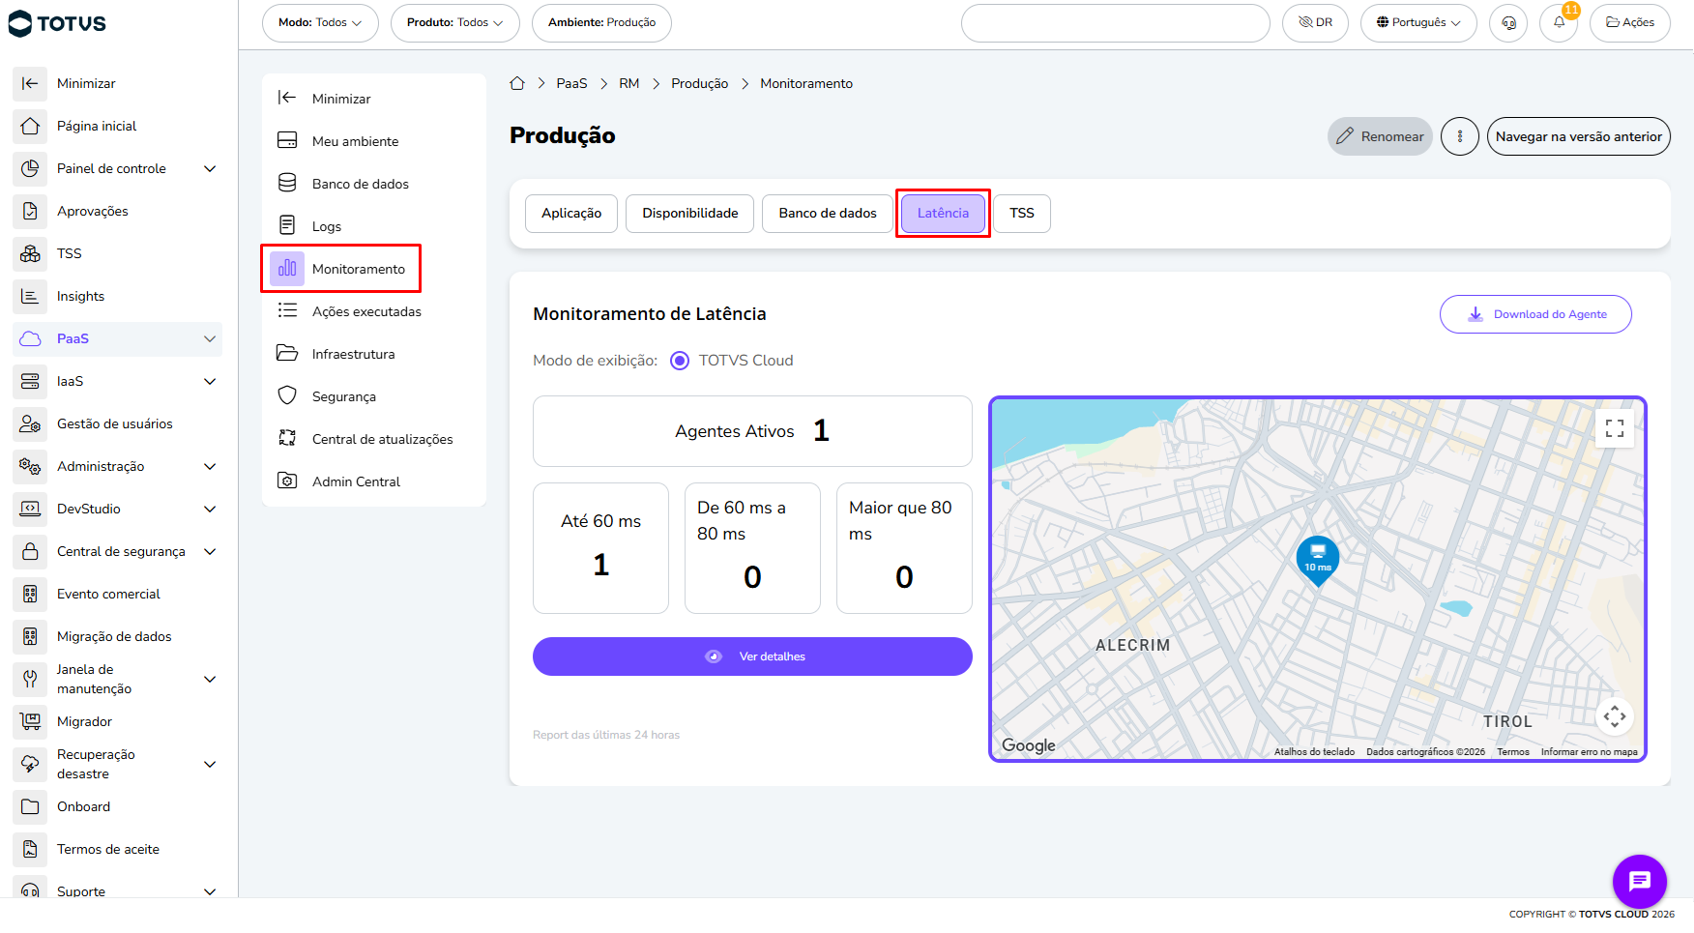This screenshot has height=933, width=1694.
Task: Open the chat widget bubble
Action: (x=1640, y=882)
